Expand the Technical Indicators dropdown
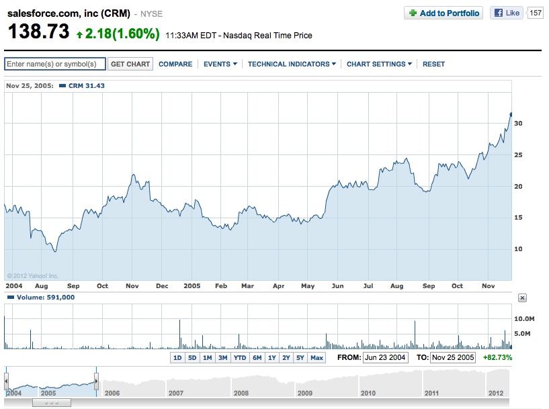The height and width of the screenshot is (409, 549). point(292,64)
